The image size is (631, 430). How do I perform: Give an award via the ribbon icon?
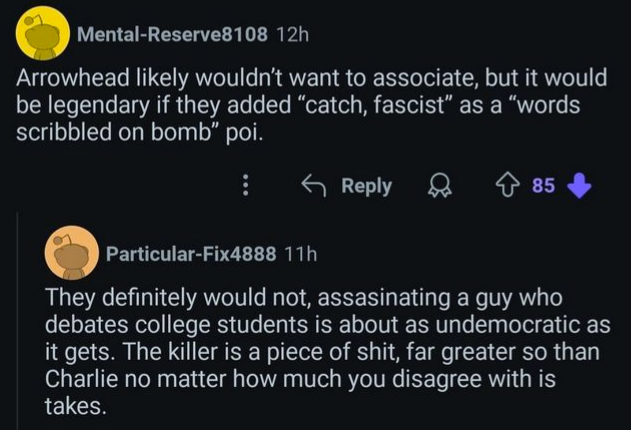pyautogui.click(x=440, y=185)
